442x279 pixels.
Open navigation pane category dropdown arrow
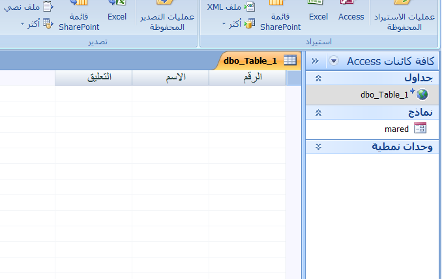(334, 60)
